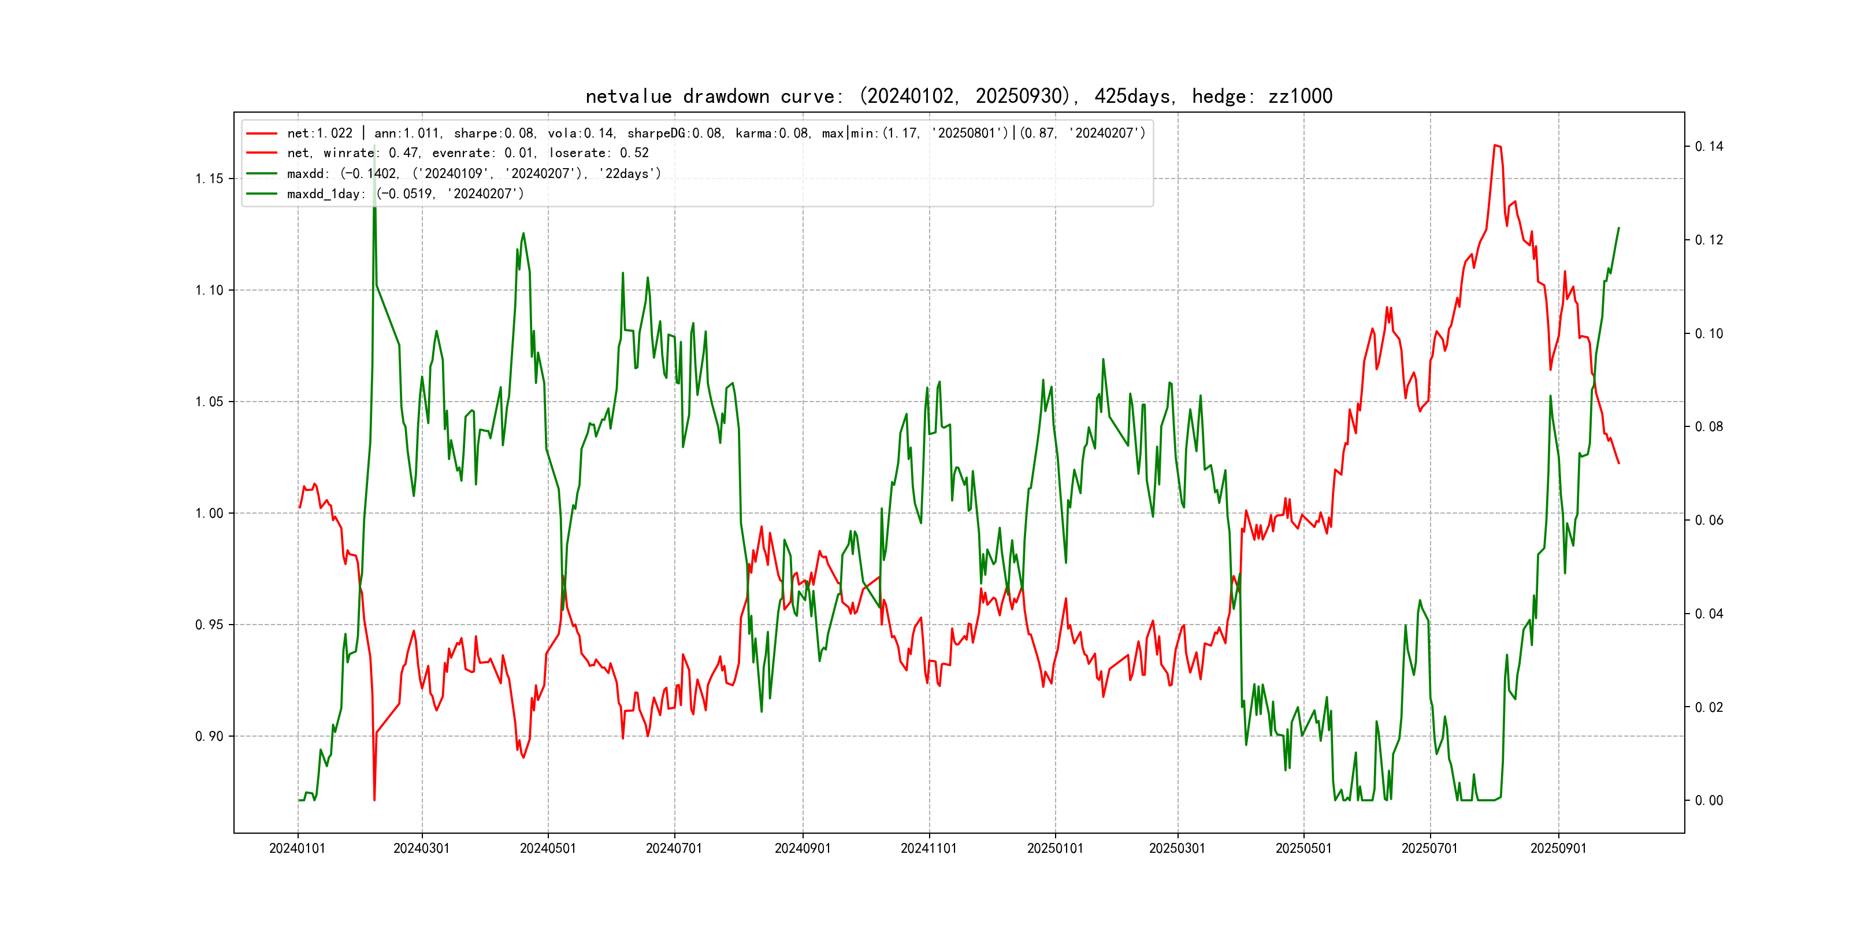
Task: Click green swatch beside maxdd legend entry
Action: pos(262,174)
